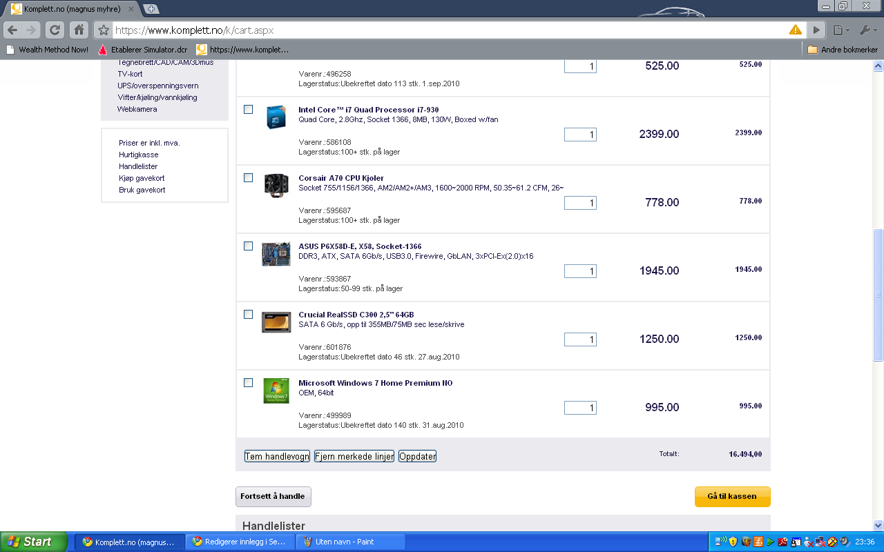The height and width of the screenshot is (552, 884).
Task: Open Microsoft Windows 7 Home Premium NO link
Action: click(376, 384)
